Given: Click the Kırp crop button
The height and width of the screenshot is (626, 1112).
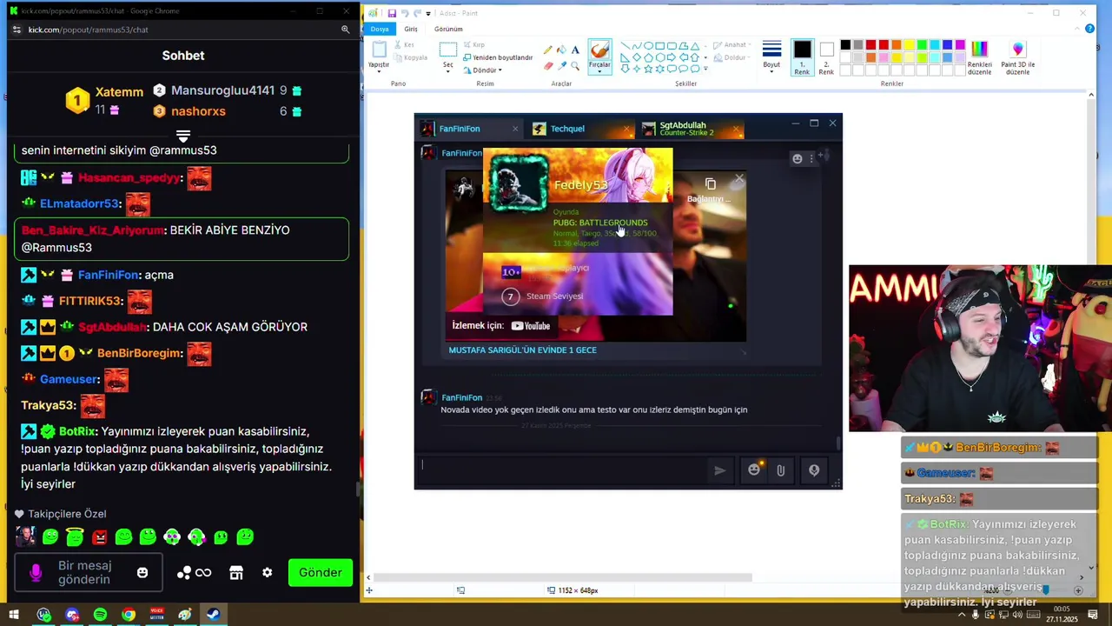Looking at the screenshot, I should pos(474,45).
